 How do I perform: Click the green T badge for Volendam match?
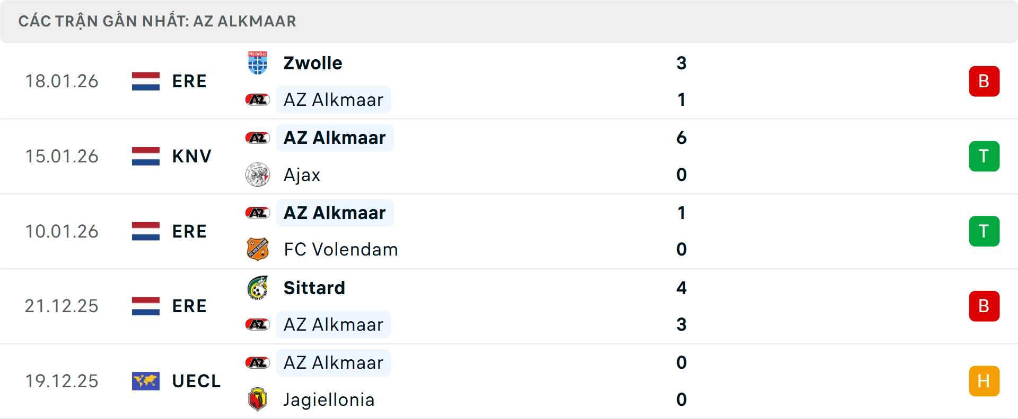984,231
